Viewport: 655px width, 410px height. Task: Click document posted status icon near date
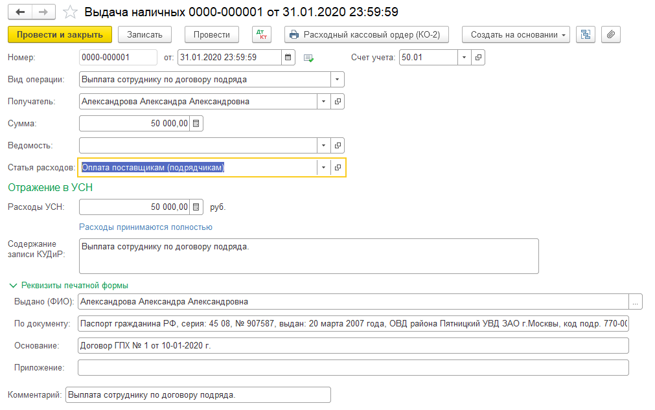click(x=309, y=58)
